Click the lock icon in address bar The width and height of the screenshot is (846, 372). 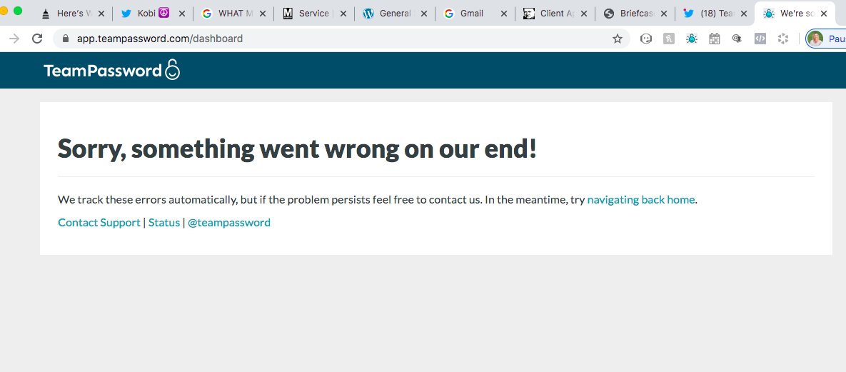(66, 39)
